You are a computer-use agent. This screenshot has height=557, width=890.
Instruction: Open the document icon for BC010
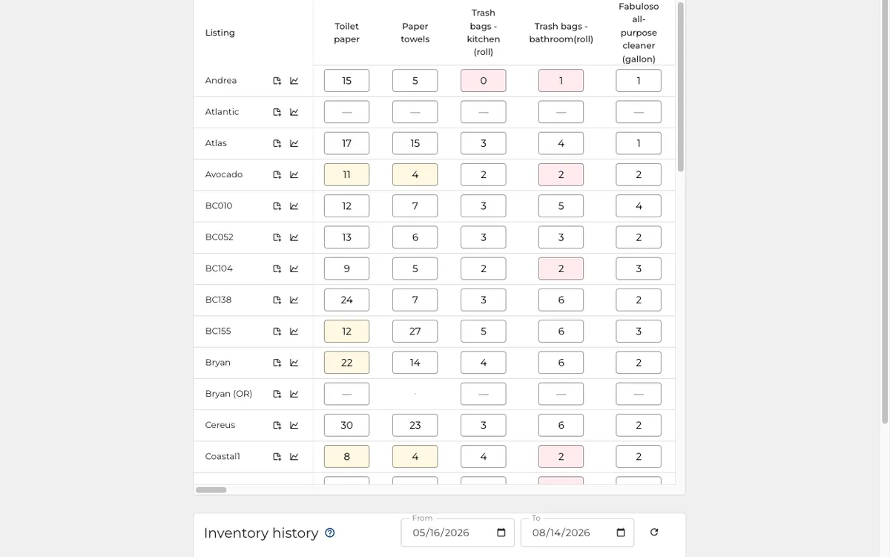[x=277, y=206]
